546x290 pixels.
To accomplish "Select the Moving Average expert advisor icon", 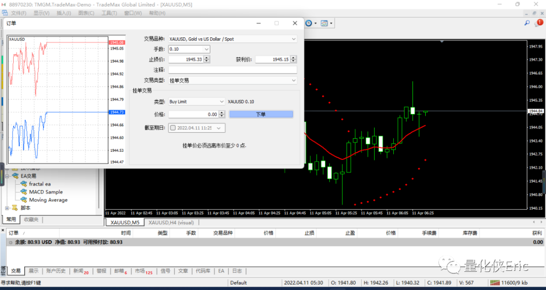I will click(x=24, y=200).
